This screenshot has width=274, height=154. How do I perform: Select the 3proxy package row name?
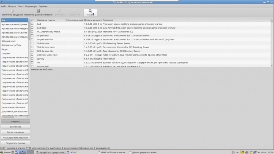point(40,59)
